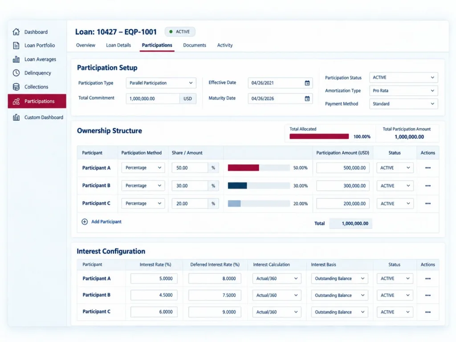
Task: Open Participant B Interest Basis dropdown
Action: pos(339,295)
